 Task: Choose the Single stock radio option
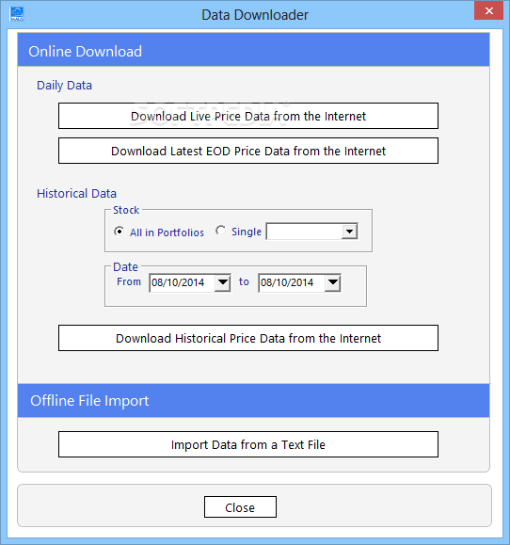pos(220,231)
